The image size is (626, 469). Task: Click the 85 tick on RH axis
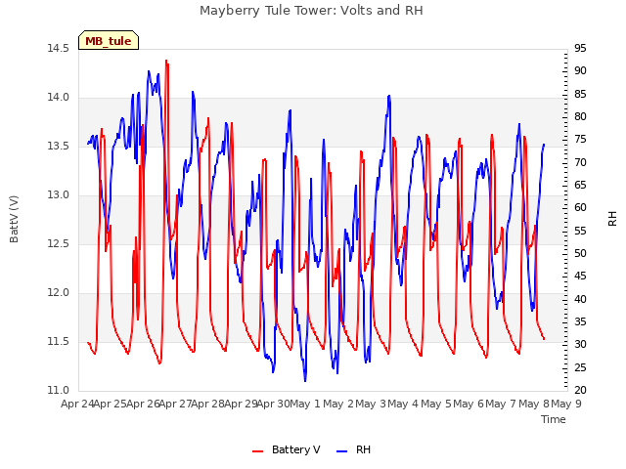point(580,94)
